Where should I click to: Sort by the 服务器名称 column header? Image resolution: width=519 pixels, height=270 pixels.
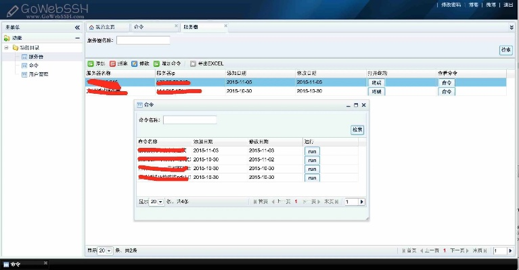click(x=120, y=74)
